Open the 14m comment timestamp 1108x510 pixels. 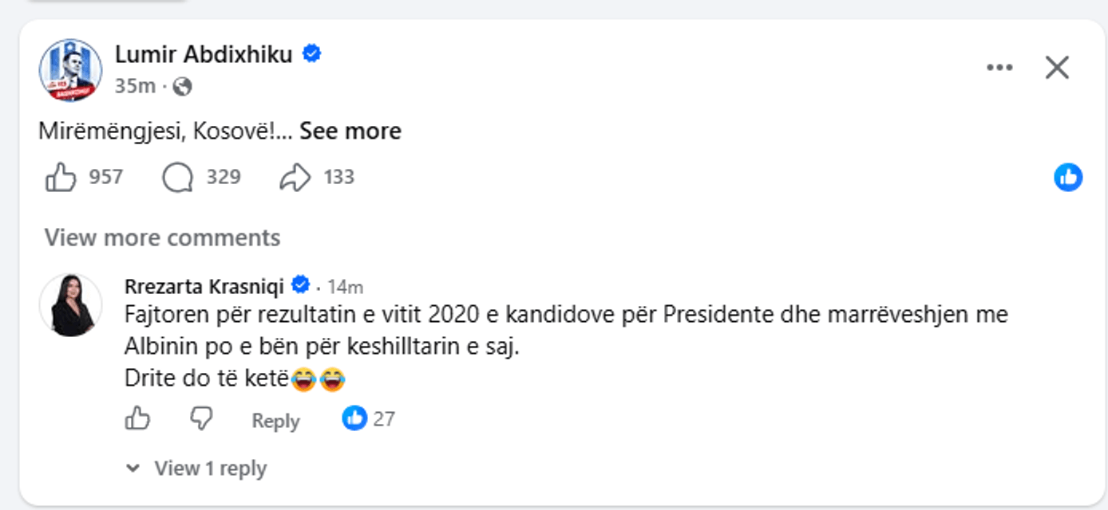pos(346,286)
